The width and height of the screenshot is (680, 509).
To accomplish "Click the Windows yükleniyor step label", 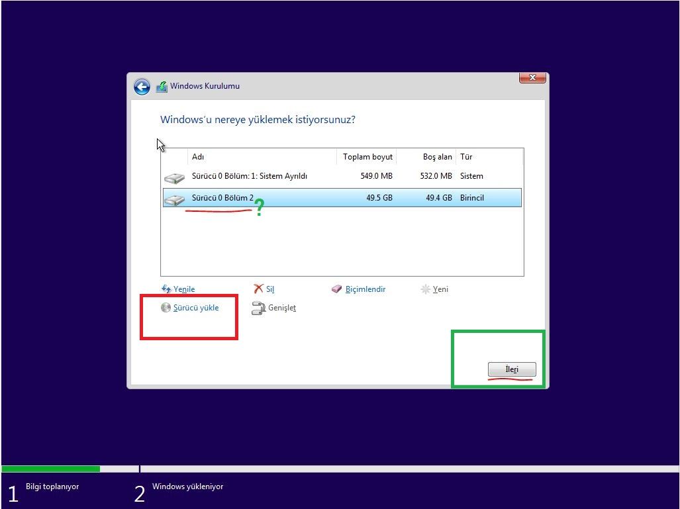I will tap(189, 486).
